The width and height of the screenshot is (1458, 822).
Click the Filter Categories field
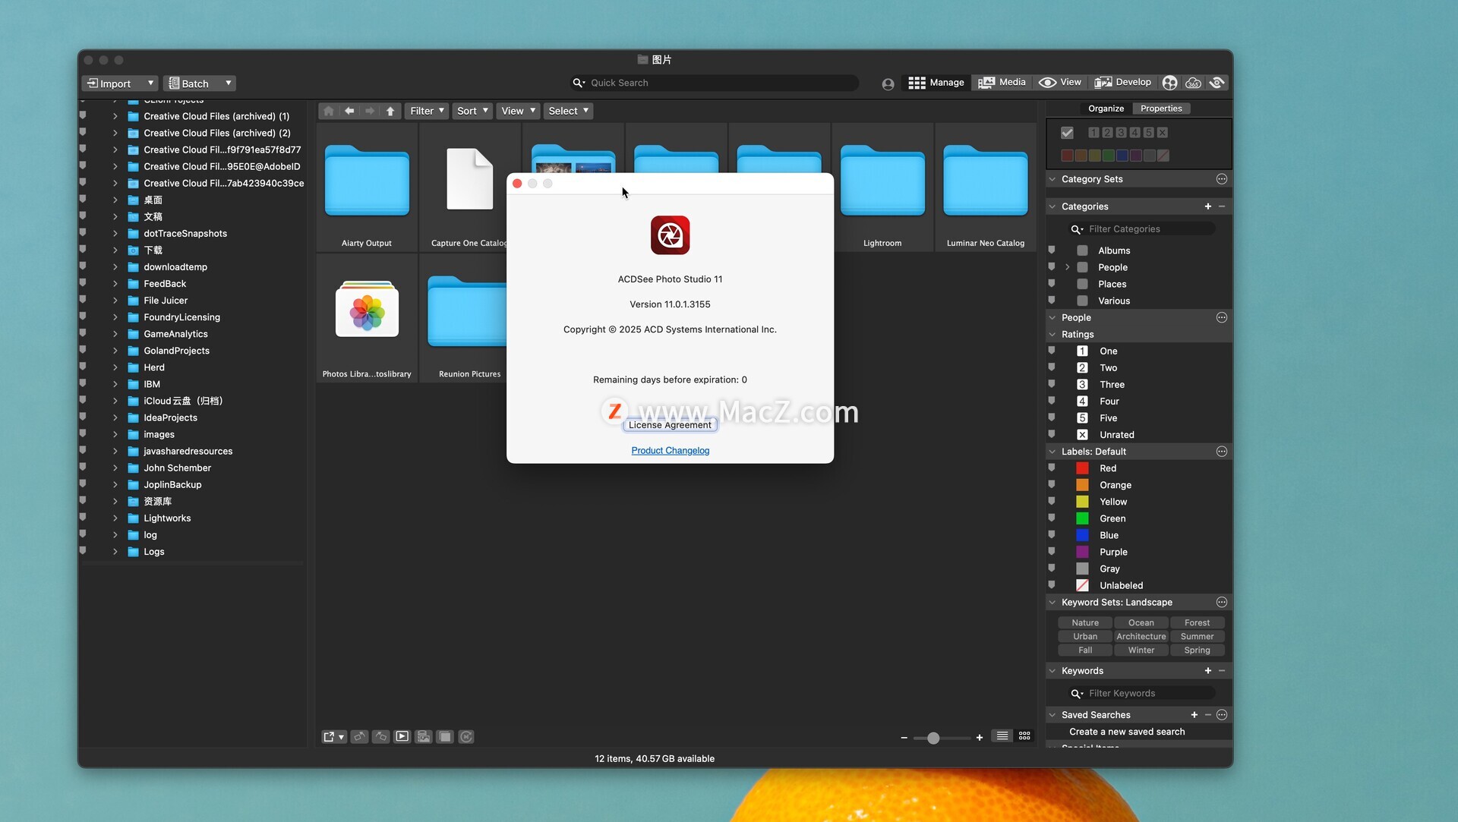point(1141,229)
